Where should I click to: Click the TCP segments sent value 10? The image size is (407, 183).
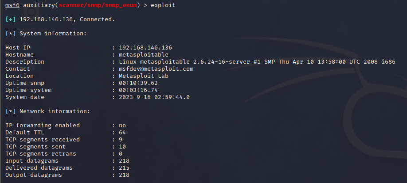click(x=122, y=147)
